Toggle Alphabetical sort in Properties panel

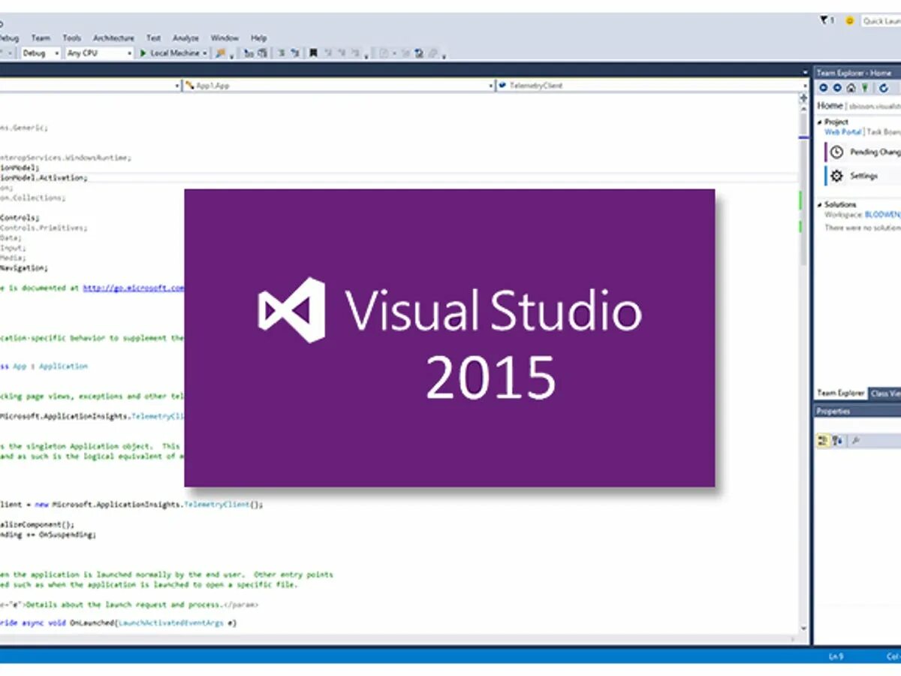pos(837,441)
